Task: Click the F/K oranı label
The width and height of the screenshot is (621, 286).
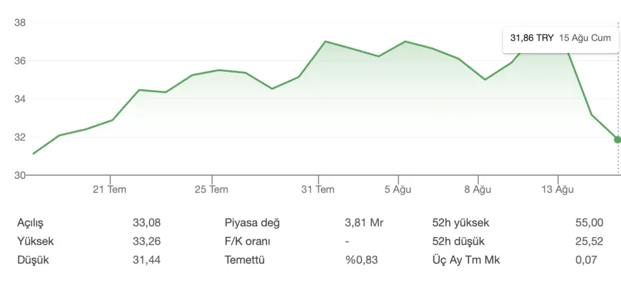Action: [247, 241]
